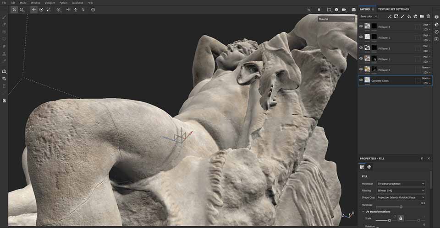Click the Hardness slider handle

tap(401, 207)
